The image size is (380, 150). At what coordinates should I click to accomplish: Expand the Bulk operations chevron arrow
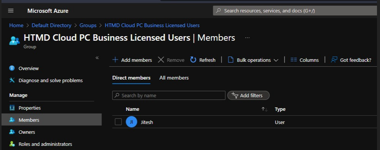pos(276,60)
